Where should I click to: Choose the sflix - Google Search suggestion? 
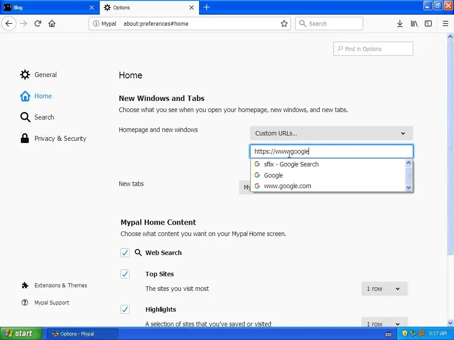329,164
